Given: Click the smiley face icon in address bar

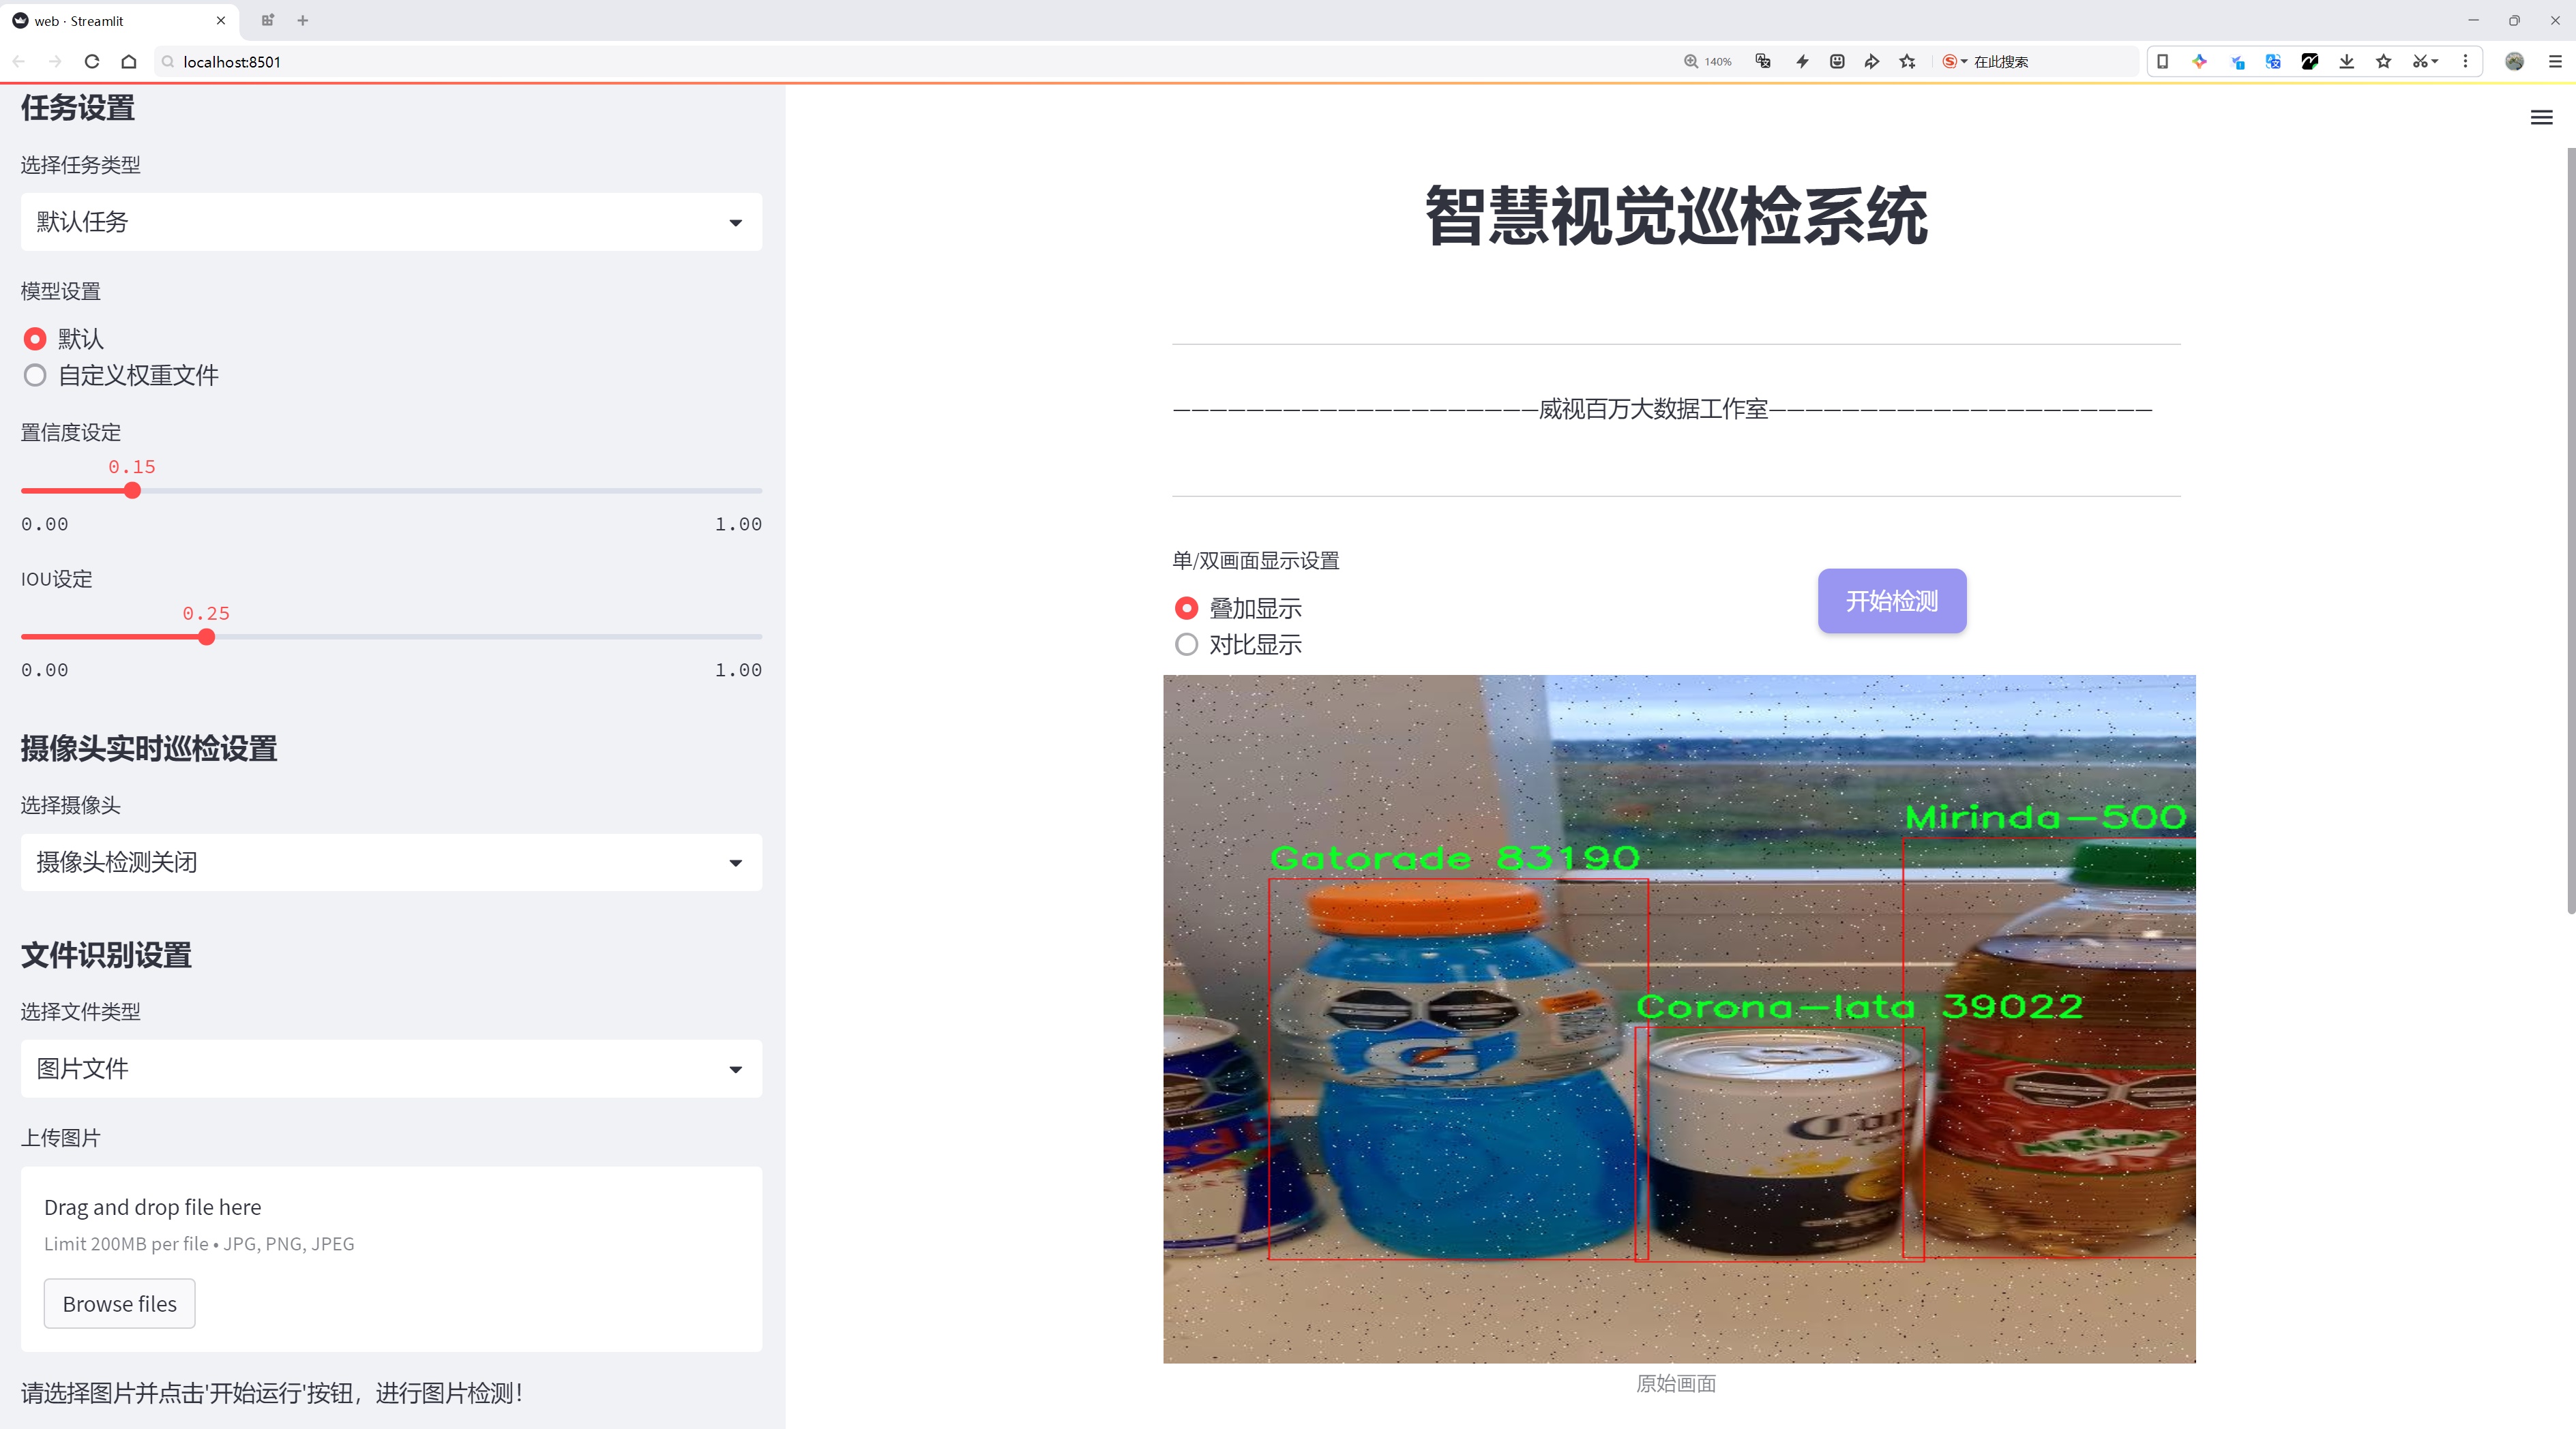Looking at the screenshot, I should (x=1837, y=62).
